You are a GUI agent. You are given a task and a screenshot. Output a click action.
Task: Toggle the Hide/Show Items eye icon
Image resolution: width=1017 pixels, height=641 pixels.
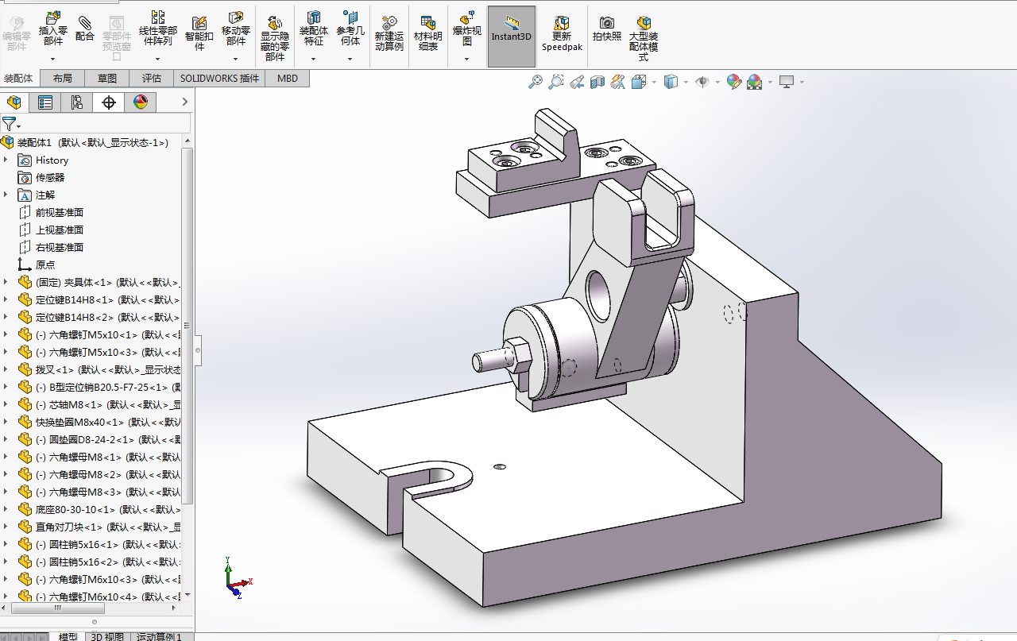(702, 81)
